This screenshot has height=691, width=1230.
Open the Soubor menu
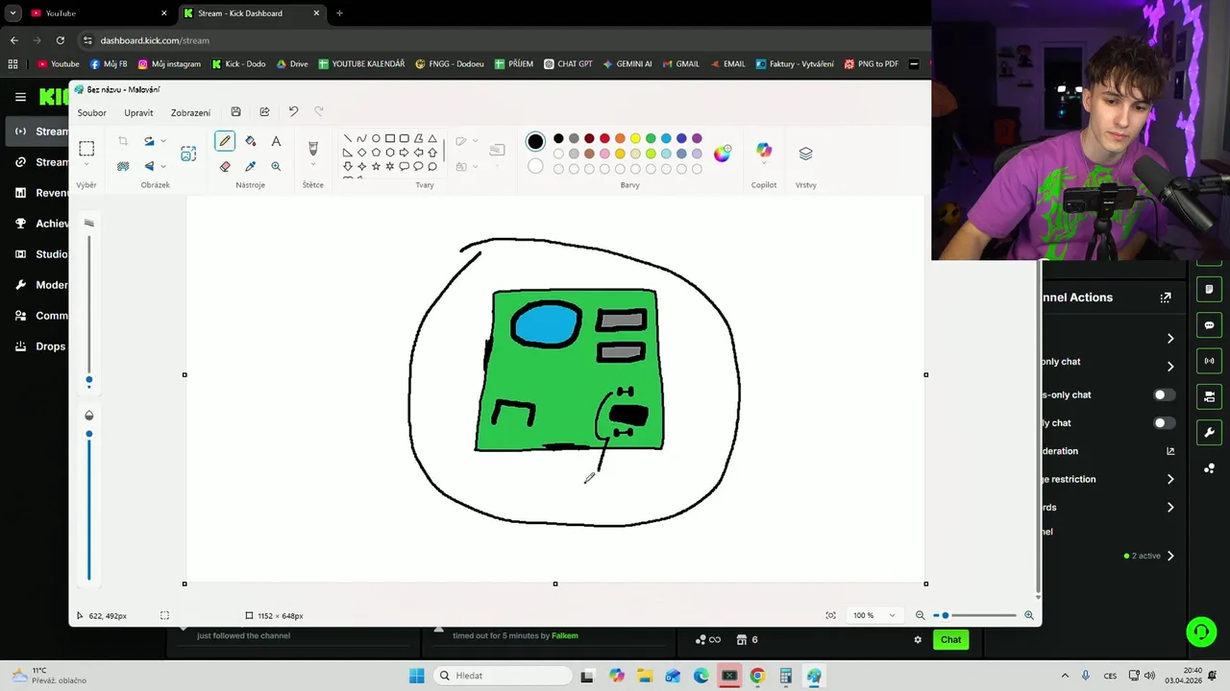click(92, 112)
